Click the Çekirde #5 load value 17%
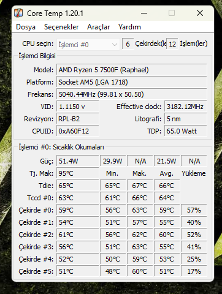The image size is (222, 294). 194,271
